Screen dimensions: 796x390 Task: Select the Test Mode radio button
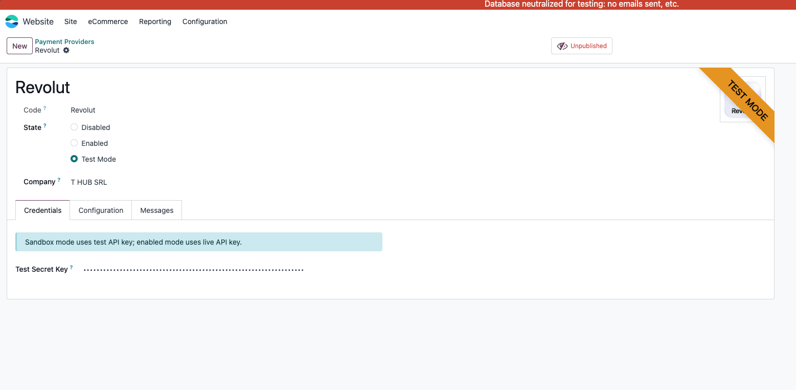coord(74,159)
